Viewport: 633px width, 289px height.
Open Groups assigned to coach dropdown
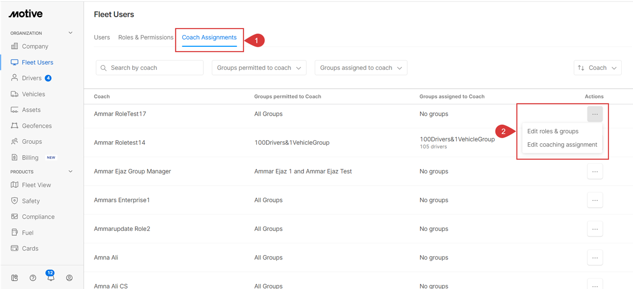[x=361, y=68]
